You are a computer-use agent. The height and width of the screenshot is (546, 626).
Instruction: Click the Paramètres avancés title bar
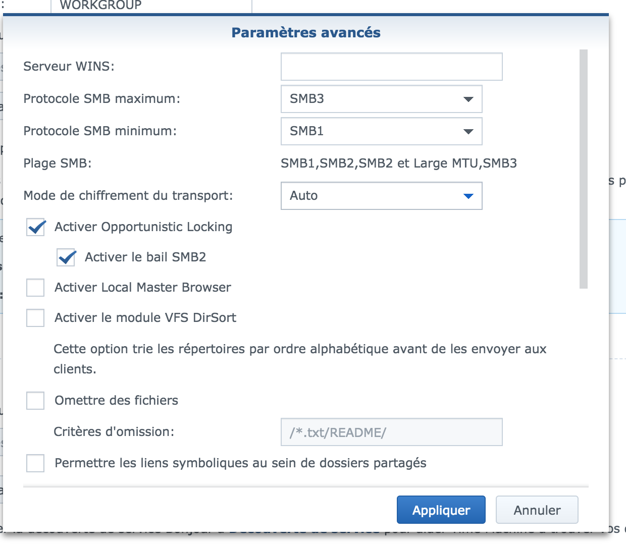306,32
